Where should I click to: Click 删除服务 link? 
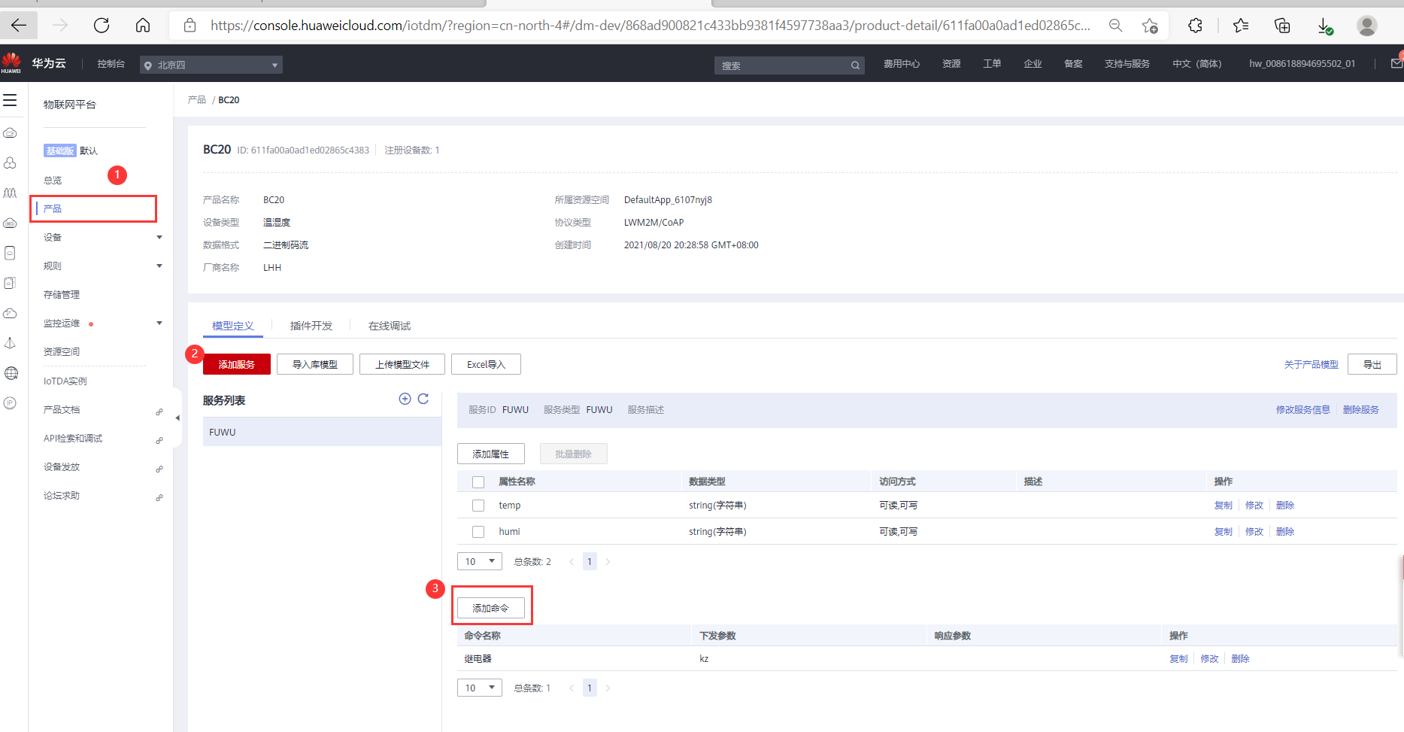[1361, 410]
